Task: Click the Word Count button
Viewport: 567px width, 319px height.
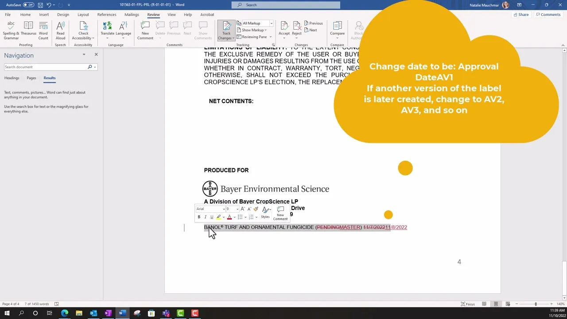Action: (43, 30)
